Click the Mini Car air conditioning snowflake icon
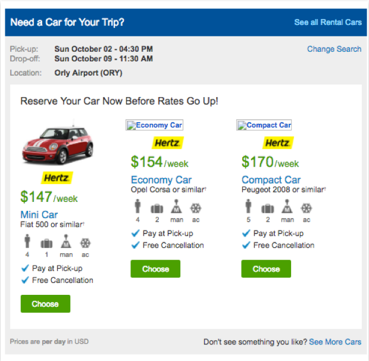 pyautogui.click(x=86, y=243)
